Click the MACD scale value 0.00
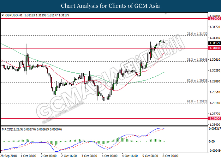The height and width of the screenshot is (158, 221). pos(212,141)
